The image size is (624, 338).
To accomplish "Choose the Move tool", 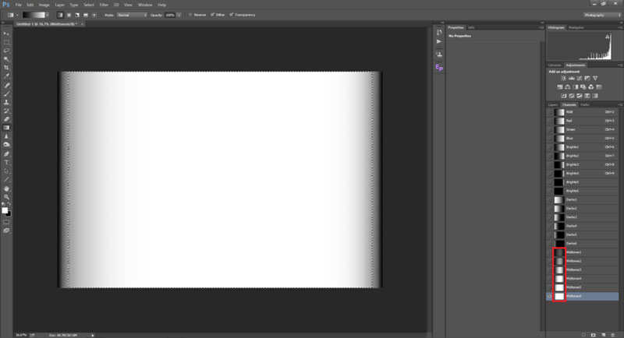I will point(7,33).
